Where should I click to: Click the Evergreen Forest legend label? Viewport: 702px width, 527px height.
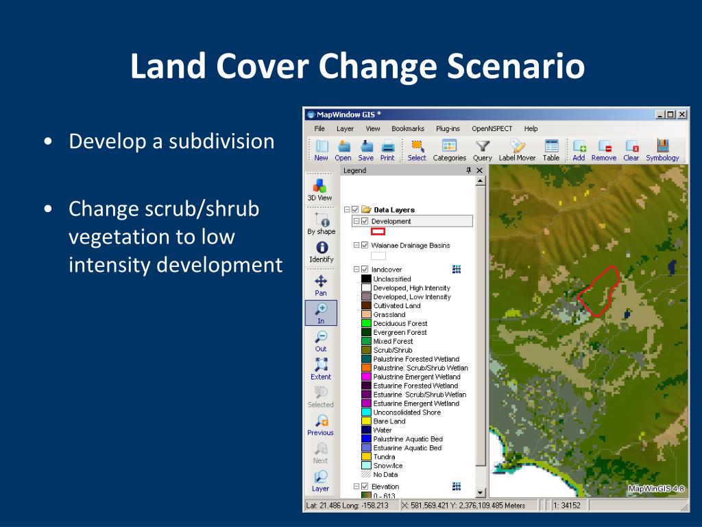click(400, 333)
